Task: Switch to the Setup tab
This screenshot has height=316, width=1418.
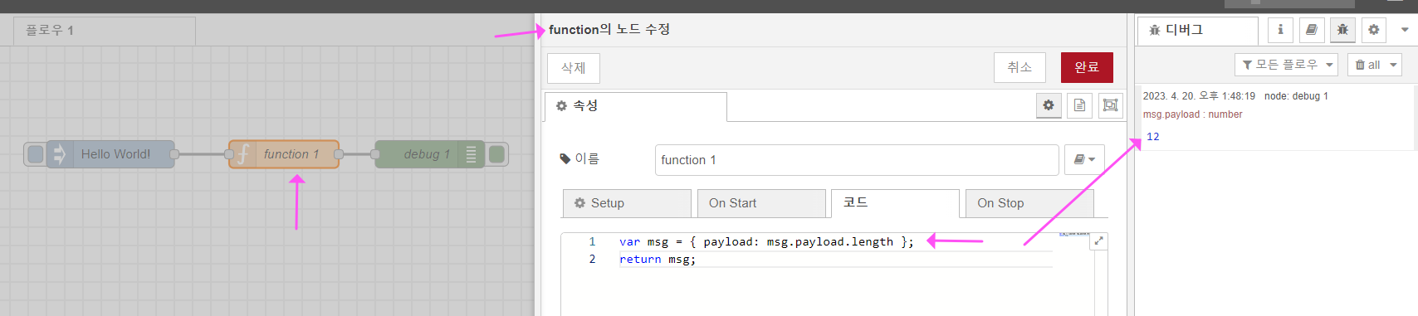Action: click(627, 203)
